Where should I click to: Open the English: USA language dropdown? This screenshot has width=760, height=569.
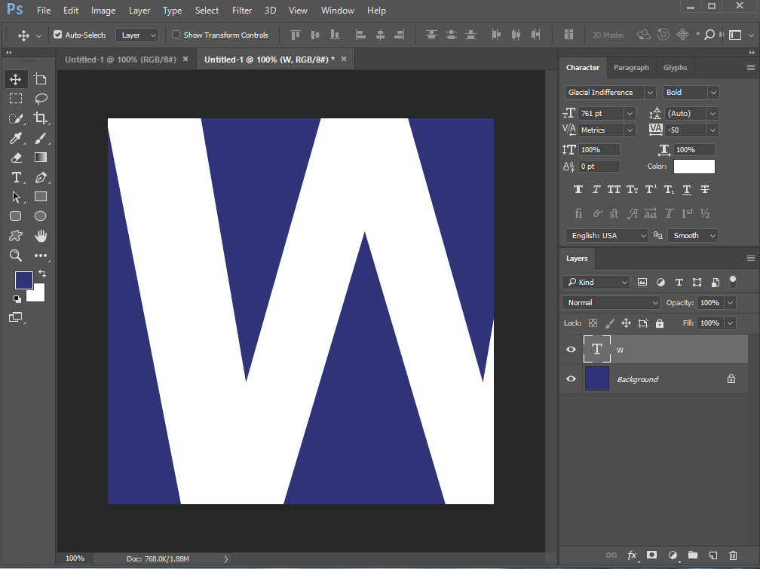pos(607,236)
